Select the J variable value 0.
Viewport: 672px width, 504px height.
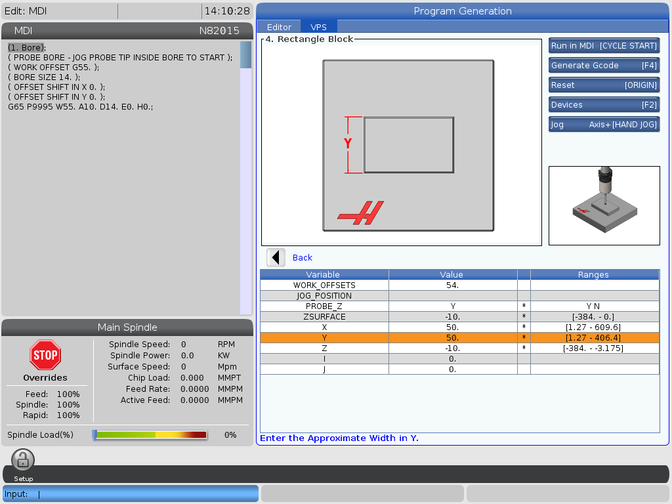(x=453, y=369)
